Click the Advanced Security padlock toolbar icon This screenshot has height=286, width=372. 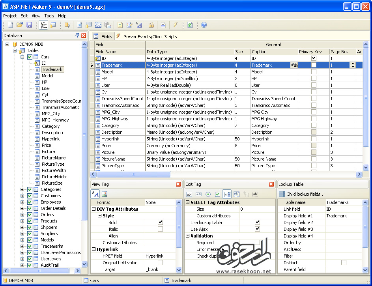pyautogui.click(x=151, y=25)
